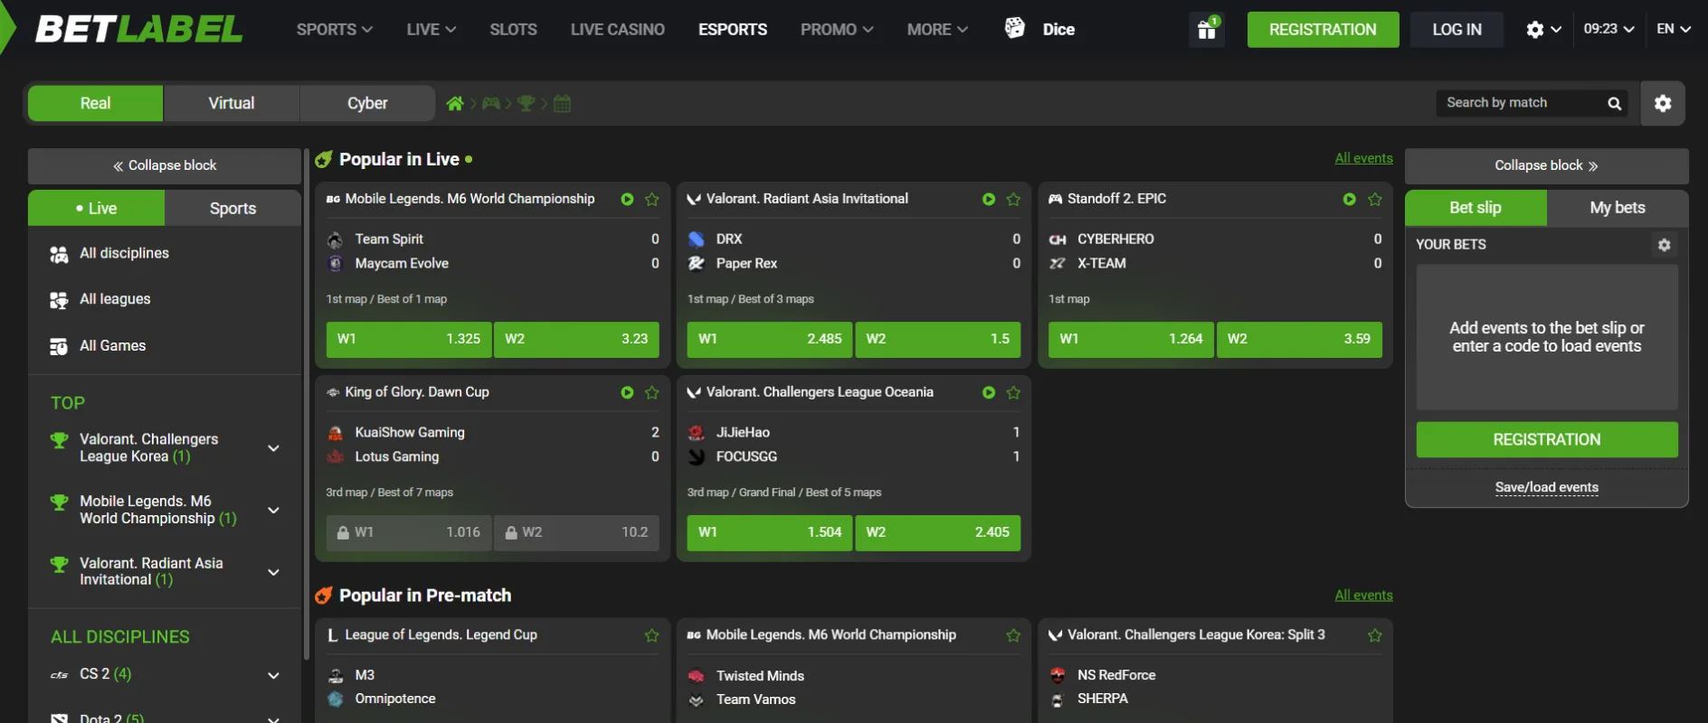Collapse the right bet slip block
1708x723 pixels.
pyautogui.click(x=1546, y=165)
